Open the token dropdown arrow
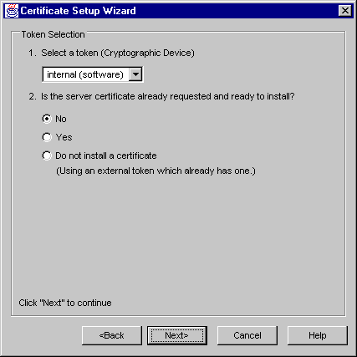Screen dimensions: 357x357 [135, 74]
